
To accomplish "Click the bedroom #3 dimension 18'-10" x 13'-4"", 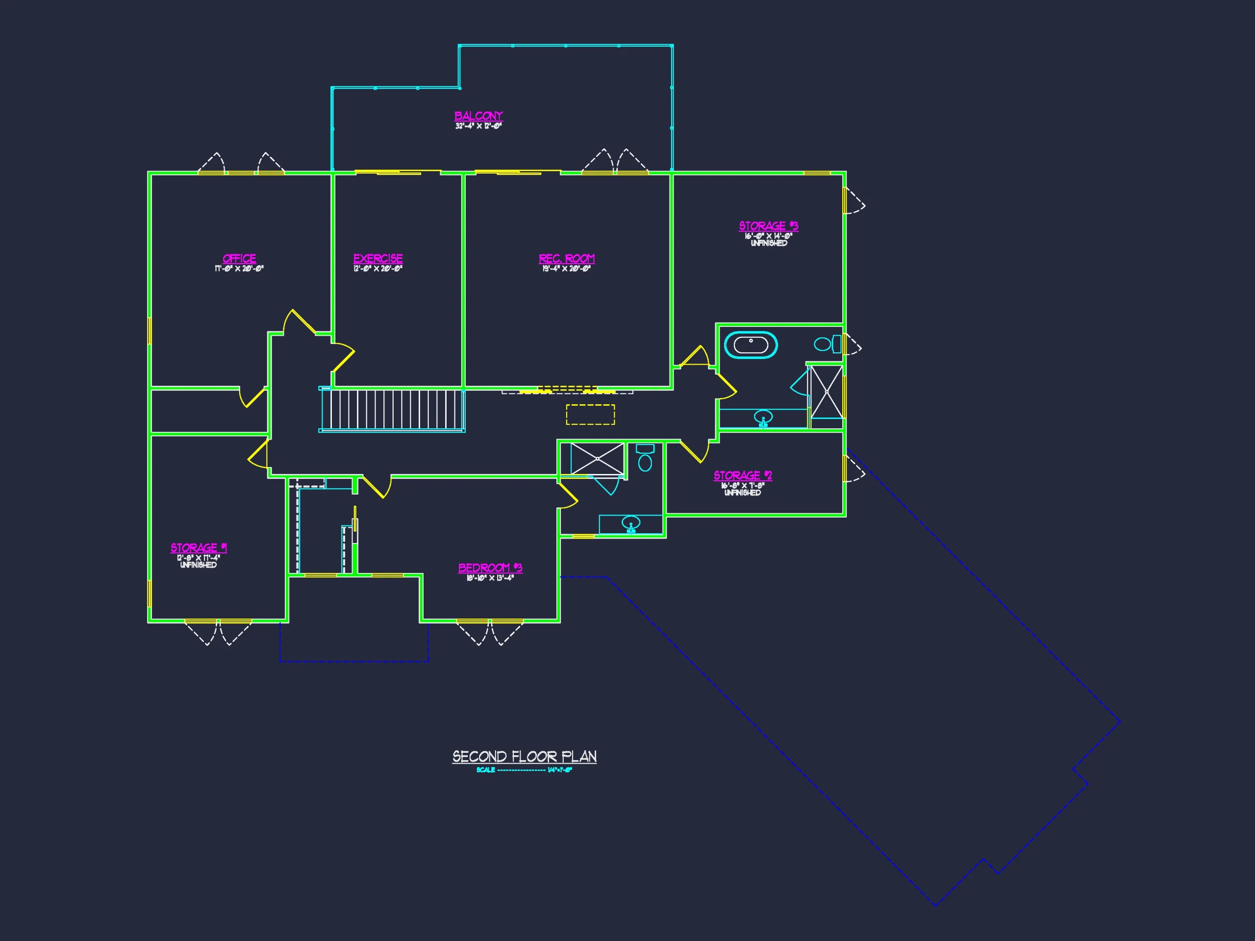I will click(490, 578).
